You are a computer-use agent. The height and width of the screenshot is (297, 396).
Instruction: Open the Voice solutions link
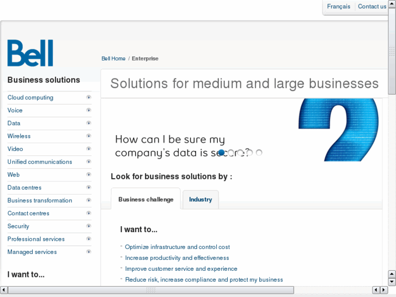coord(15,111)
